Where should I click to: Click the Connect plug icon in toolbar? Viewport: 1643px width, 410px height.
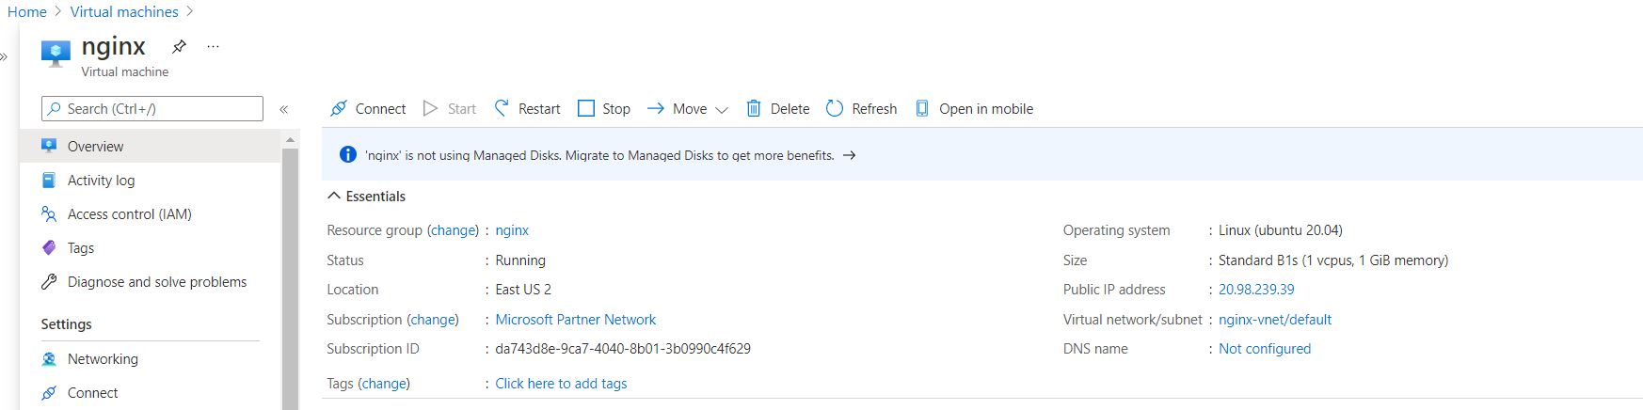[339, 109]
